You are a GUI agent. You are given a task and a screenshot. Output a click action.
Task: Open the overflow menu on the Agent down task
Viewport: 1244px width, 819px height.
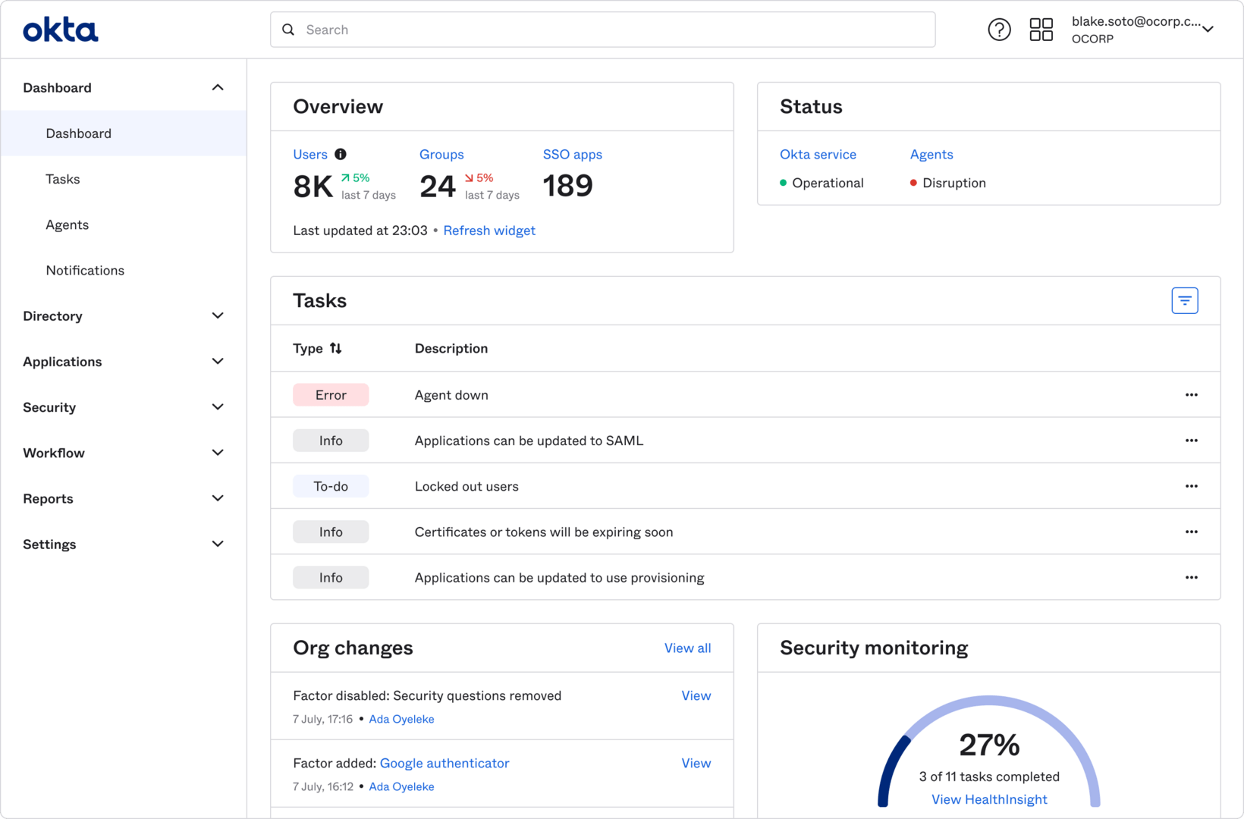click(1192, 394)
